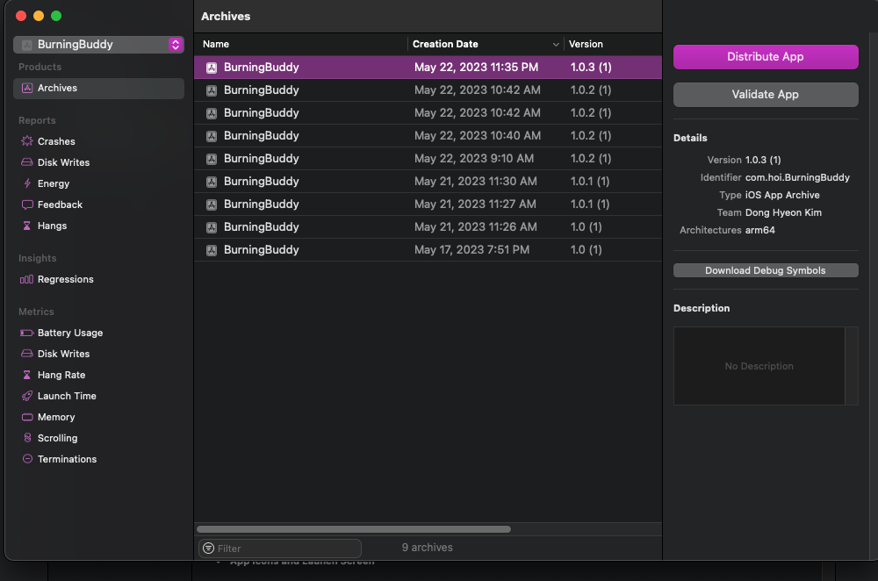
Task: Open Crashes report label
Action: tap(56, 141)
